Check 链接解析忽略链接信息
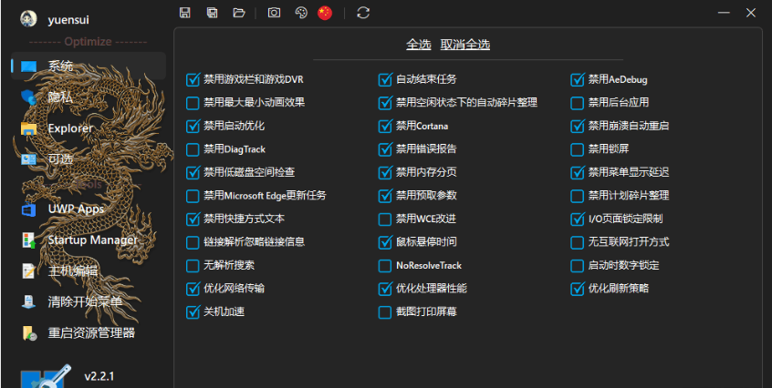The image size is (772, 388). 193,242
